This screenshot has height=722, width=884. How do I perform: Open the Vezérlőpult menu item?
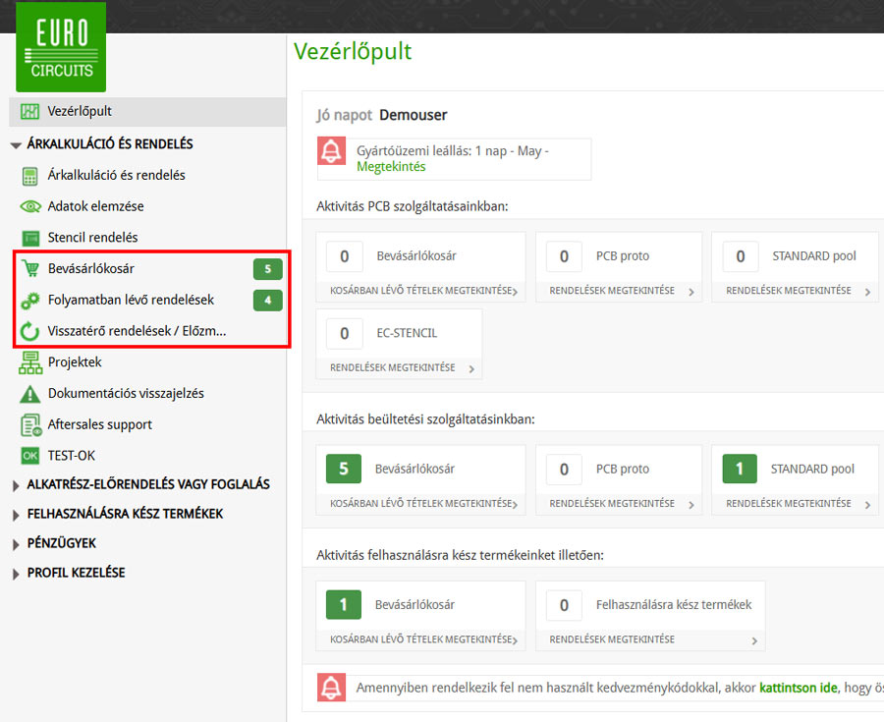click(x=147, y=111)
